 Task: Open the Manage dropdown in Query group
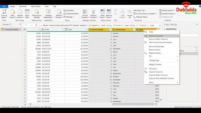[68, 17]
